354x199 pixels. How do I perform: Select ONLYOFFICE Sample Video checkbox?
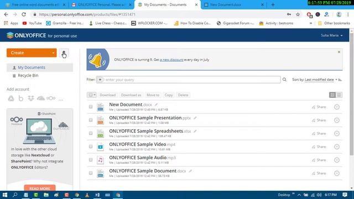click(91, 146)
